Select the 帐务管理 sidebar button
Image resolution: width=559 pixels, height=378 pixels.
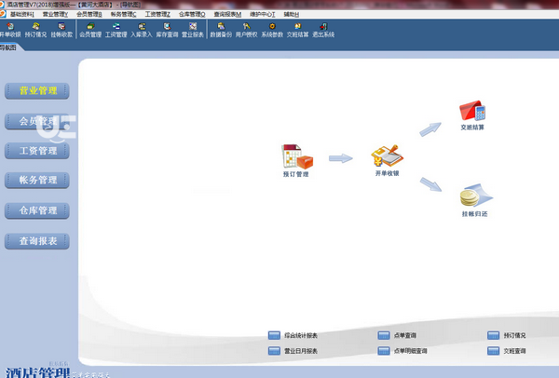pos(37,181)
